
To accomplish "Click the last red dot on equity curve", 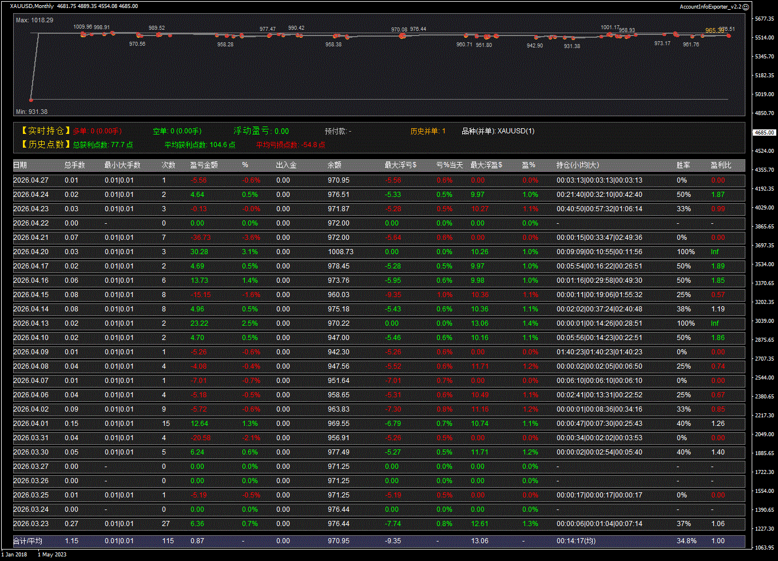I will point(728,35).
